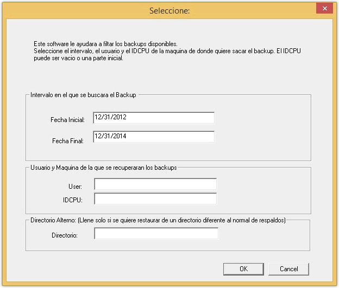This screenshot has width=339, height=288.
Task: Click the 'Directorio:' label
Action: point(65,235)
